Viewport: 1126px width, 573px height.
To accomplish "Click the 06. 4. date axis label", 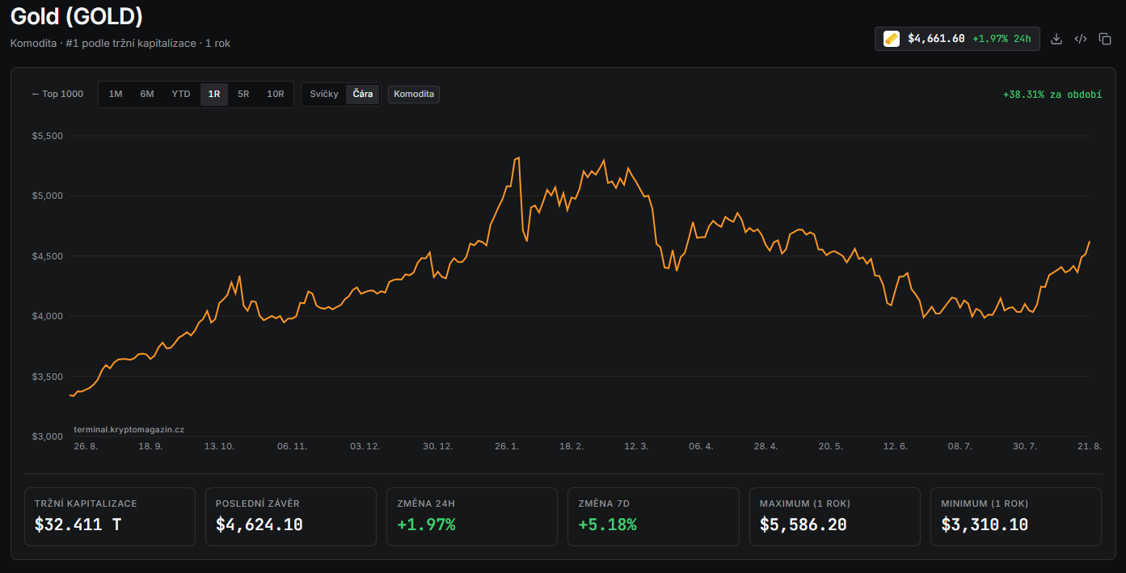I will pos(701,446).
